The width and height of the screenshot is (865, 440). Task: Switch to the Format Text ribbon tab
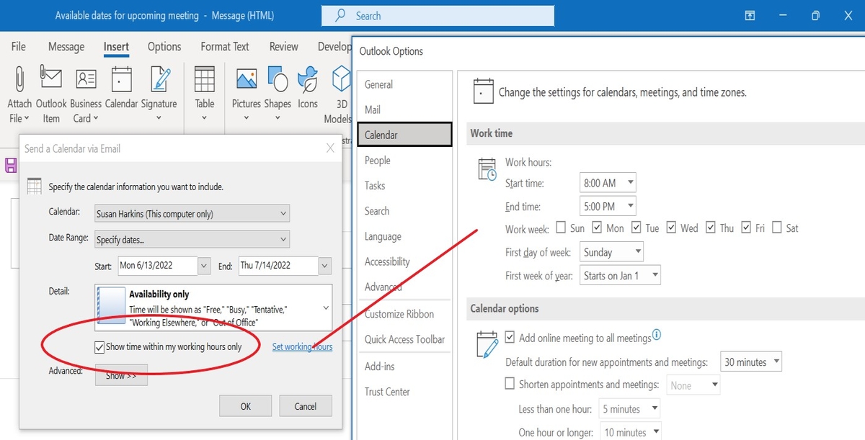pos(224,46)
